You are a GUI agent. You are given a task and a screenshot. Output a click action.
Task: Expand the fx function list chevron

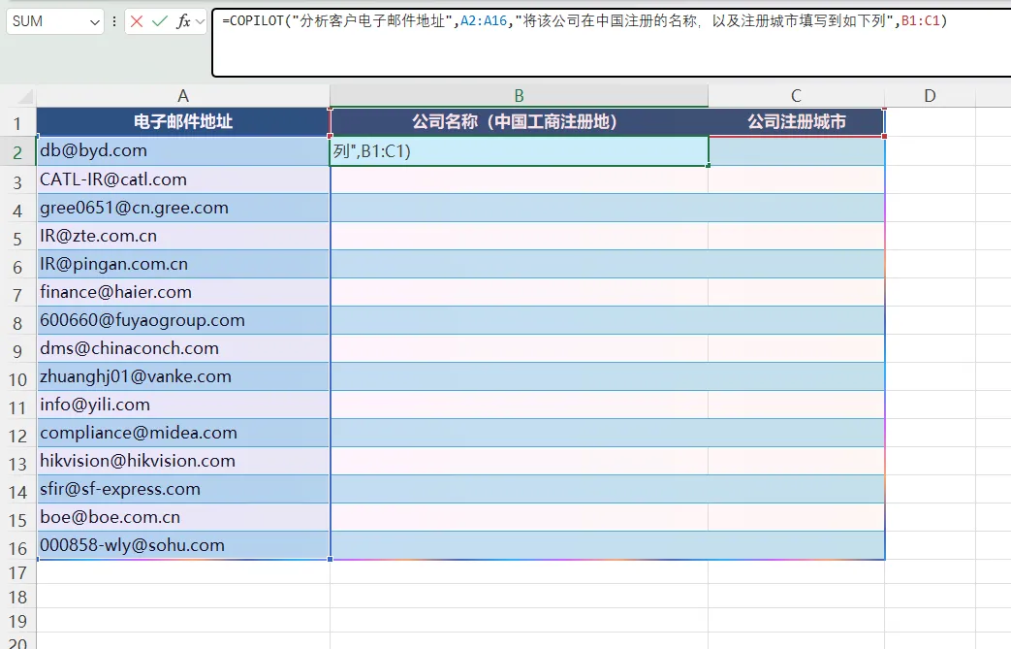coord(200,22)
